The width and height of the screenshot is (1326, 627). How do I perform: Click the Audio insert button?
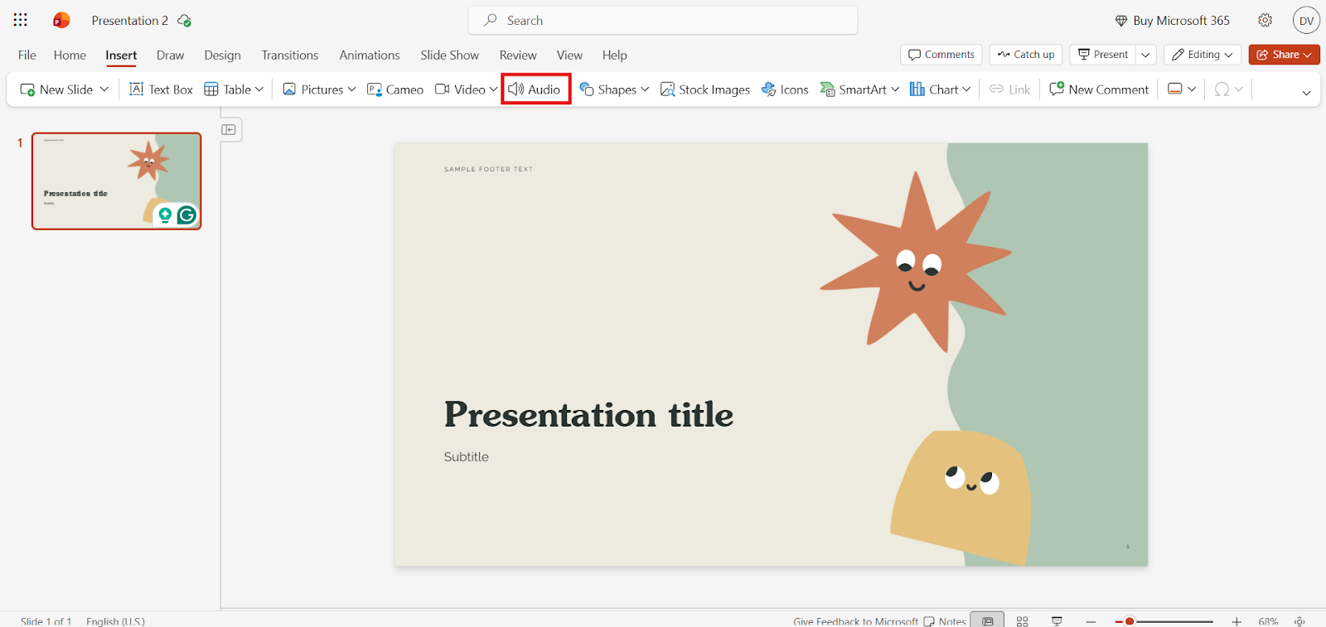point(535,89)
